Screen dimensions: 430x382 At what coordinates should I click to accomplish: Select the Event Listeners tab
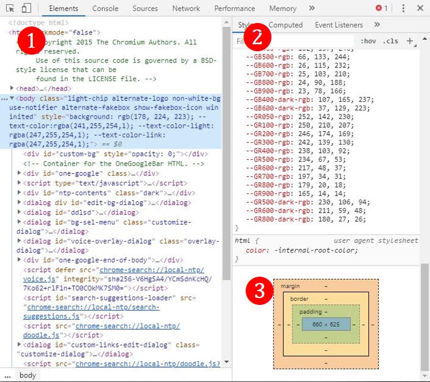pos(338,25)
